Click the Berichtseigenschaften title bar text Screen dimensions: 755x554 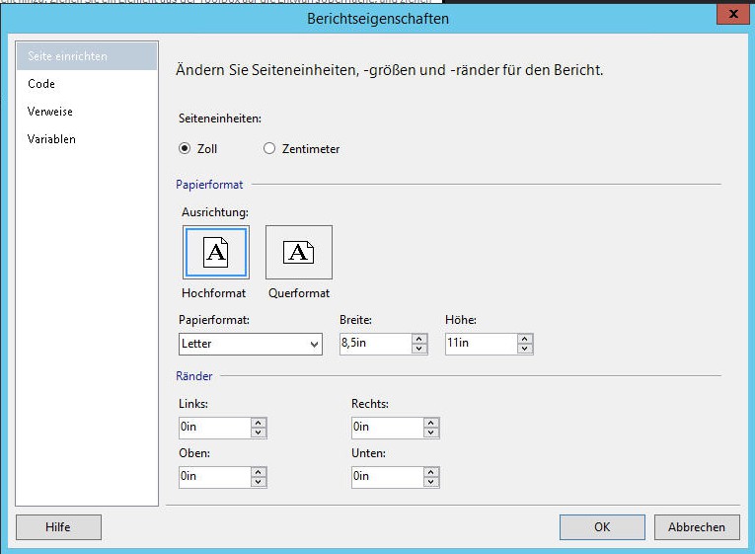click(x=378, y=19)
